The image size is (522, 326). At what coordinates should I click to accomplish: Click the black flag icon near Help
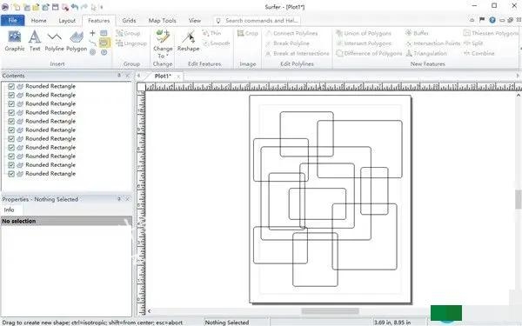[482, 20]
